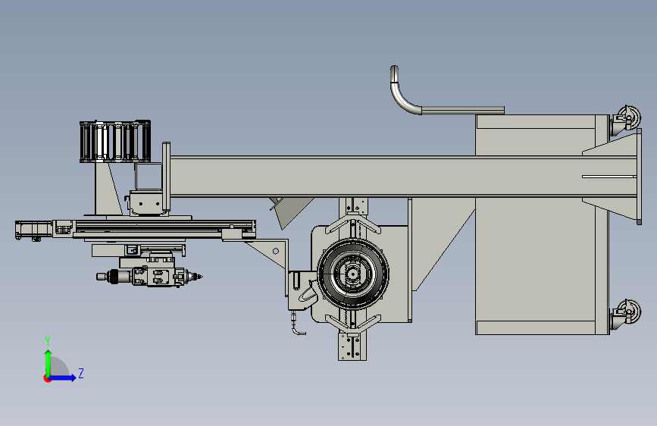This screenshot has height=426, width=657.
Task: Select the spindle tool head with pointed tip
Action: (149, 277)
